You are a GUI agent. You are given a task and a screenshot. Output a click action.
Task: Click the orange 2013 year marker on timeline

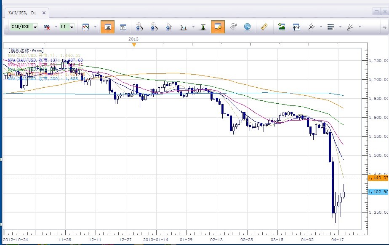[x=133, y=45]
